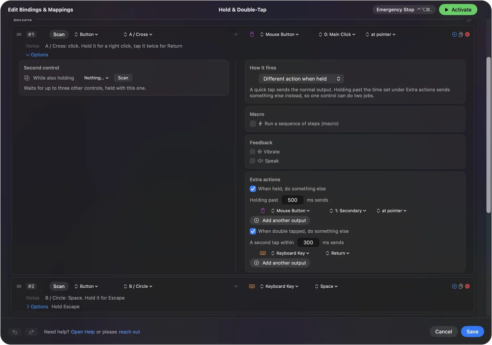Screen dimensions: 492x345
Task: Collapse Options for row #1
Action: pyautogui.click(x=37, y=55)
